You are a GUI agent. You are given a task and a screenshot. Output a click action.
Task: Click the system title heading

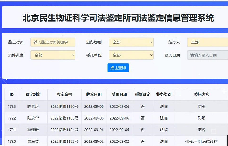tap(118, 18)
